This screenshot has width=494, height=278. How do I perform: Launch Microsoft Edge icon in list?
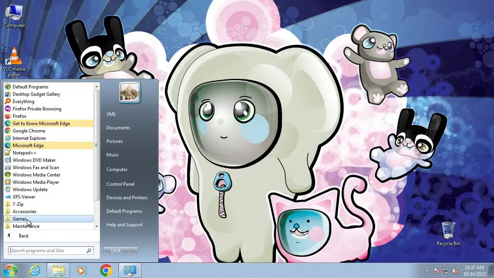click(x=8, y=146)
